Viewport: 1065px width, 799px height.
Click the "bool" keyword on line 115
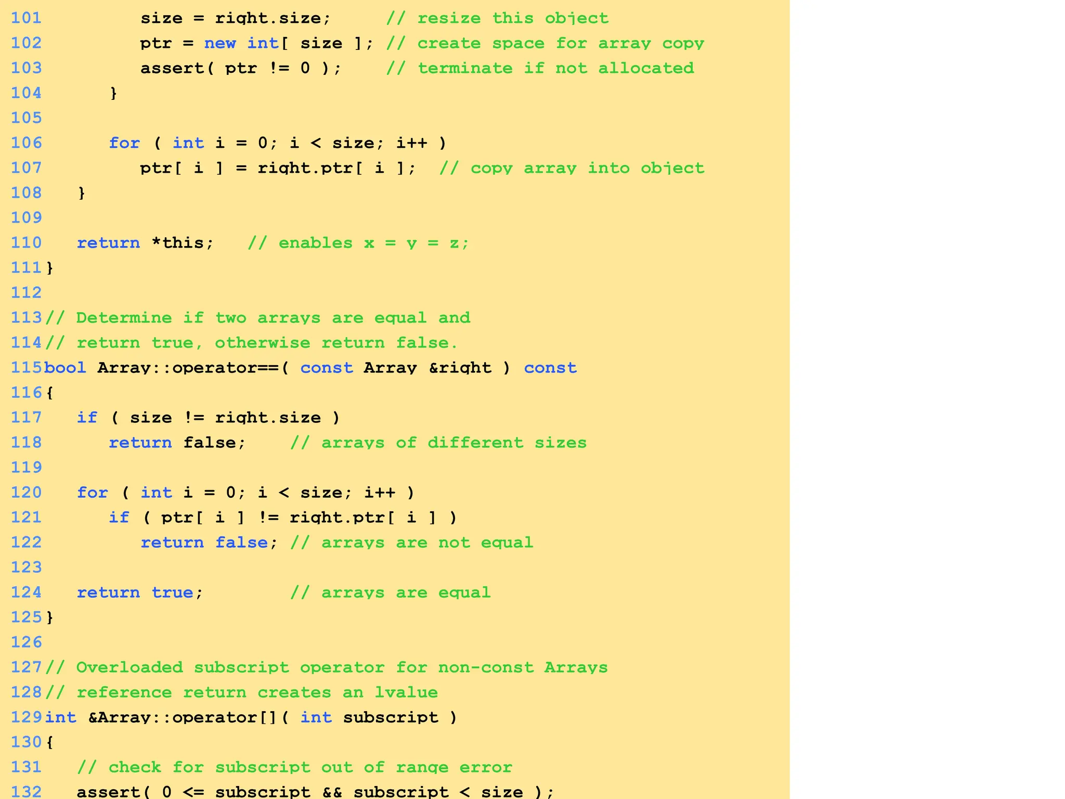pyautogui.click(x=65, y=368)
